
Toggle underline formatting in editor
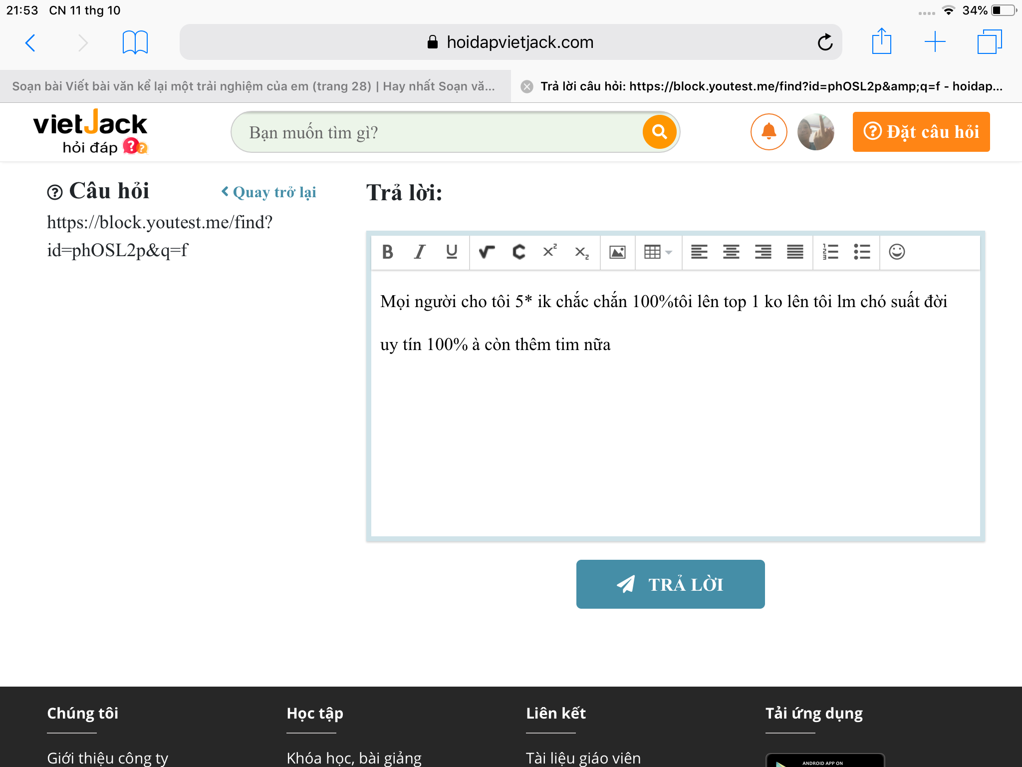452,252
